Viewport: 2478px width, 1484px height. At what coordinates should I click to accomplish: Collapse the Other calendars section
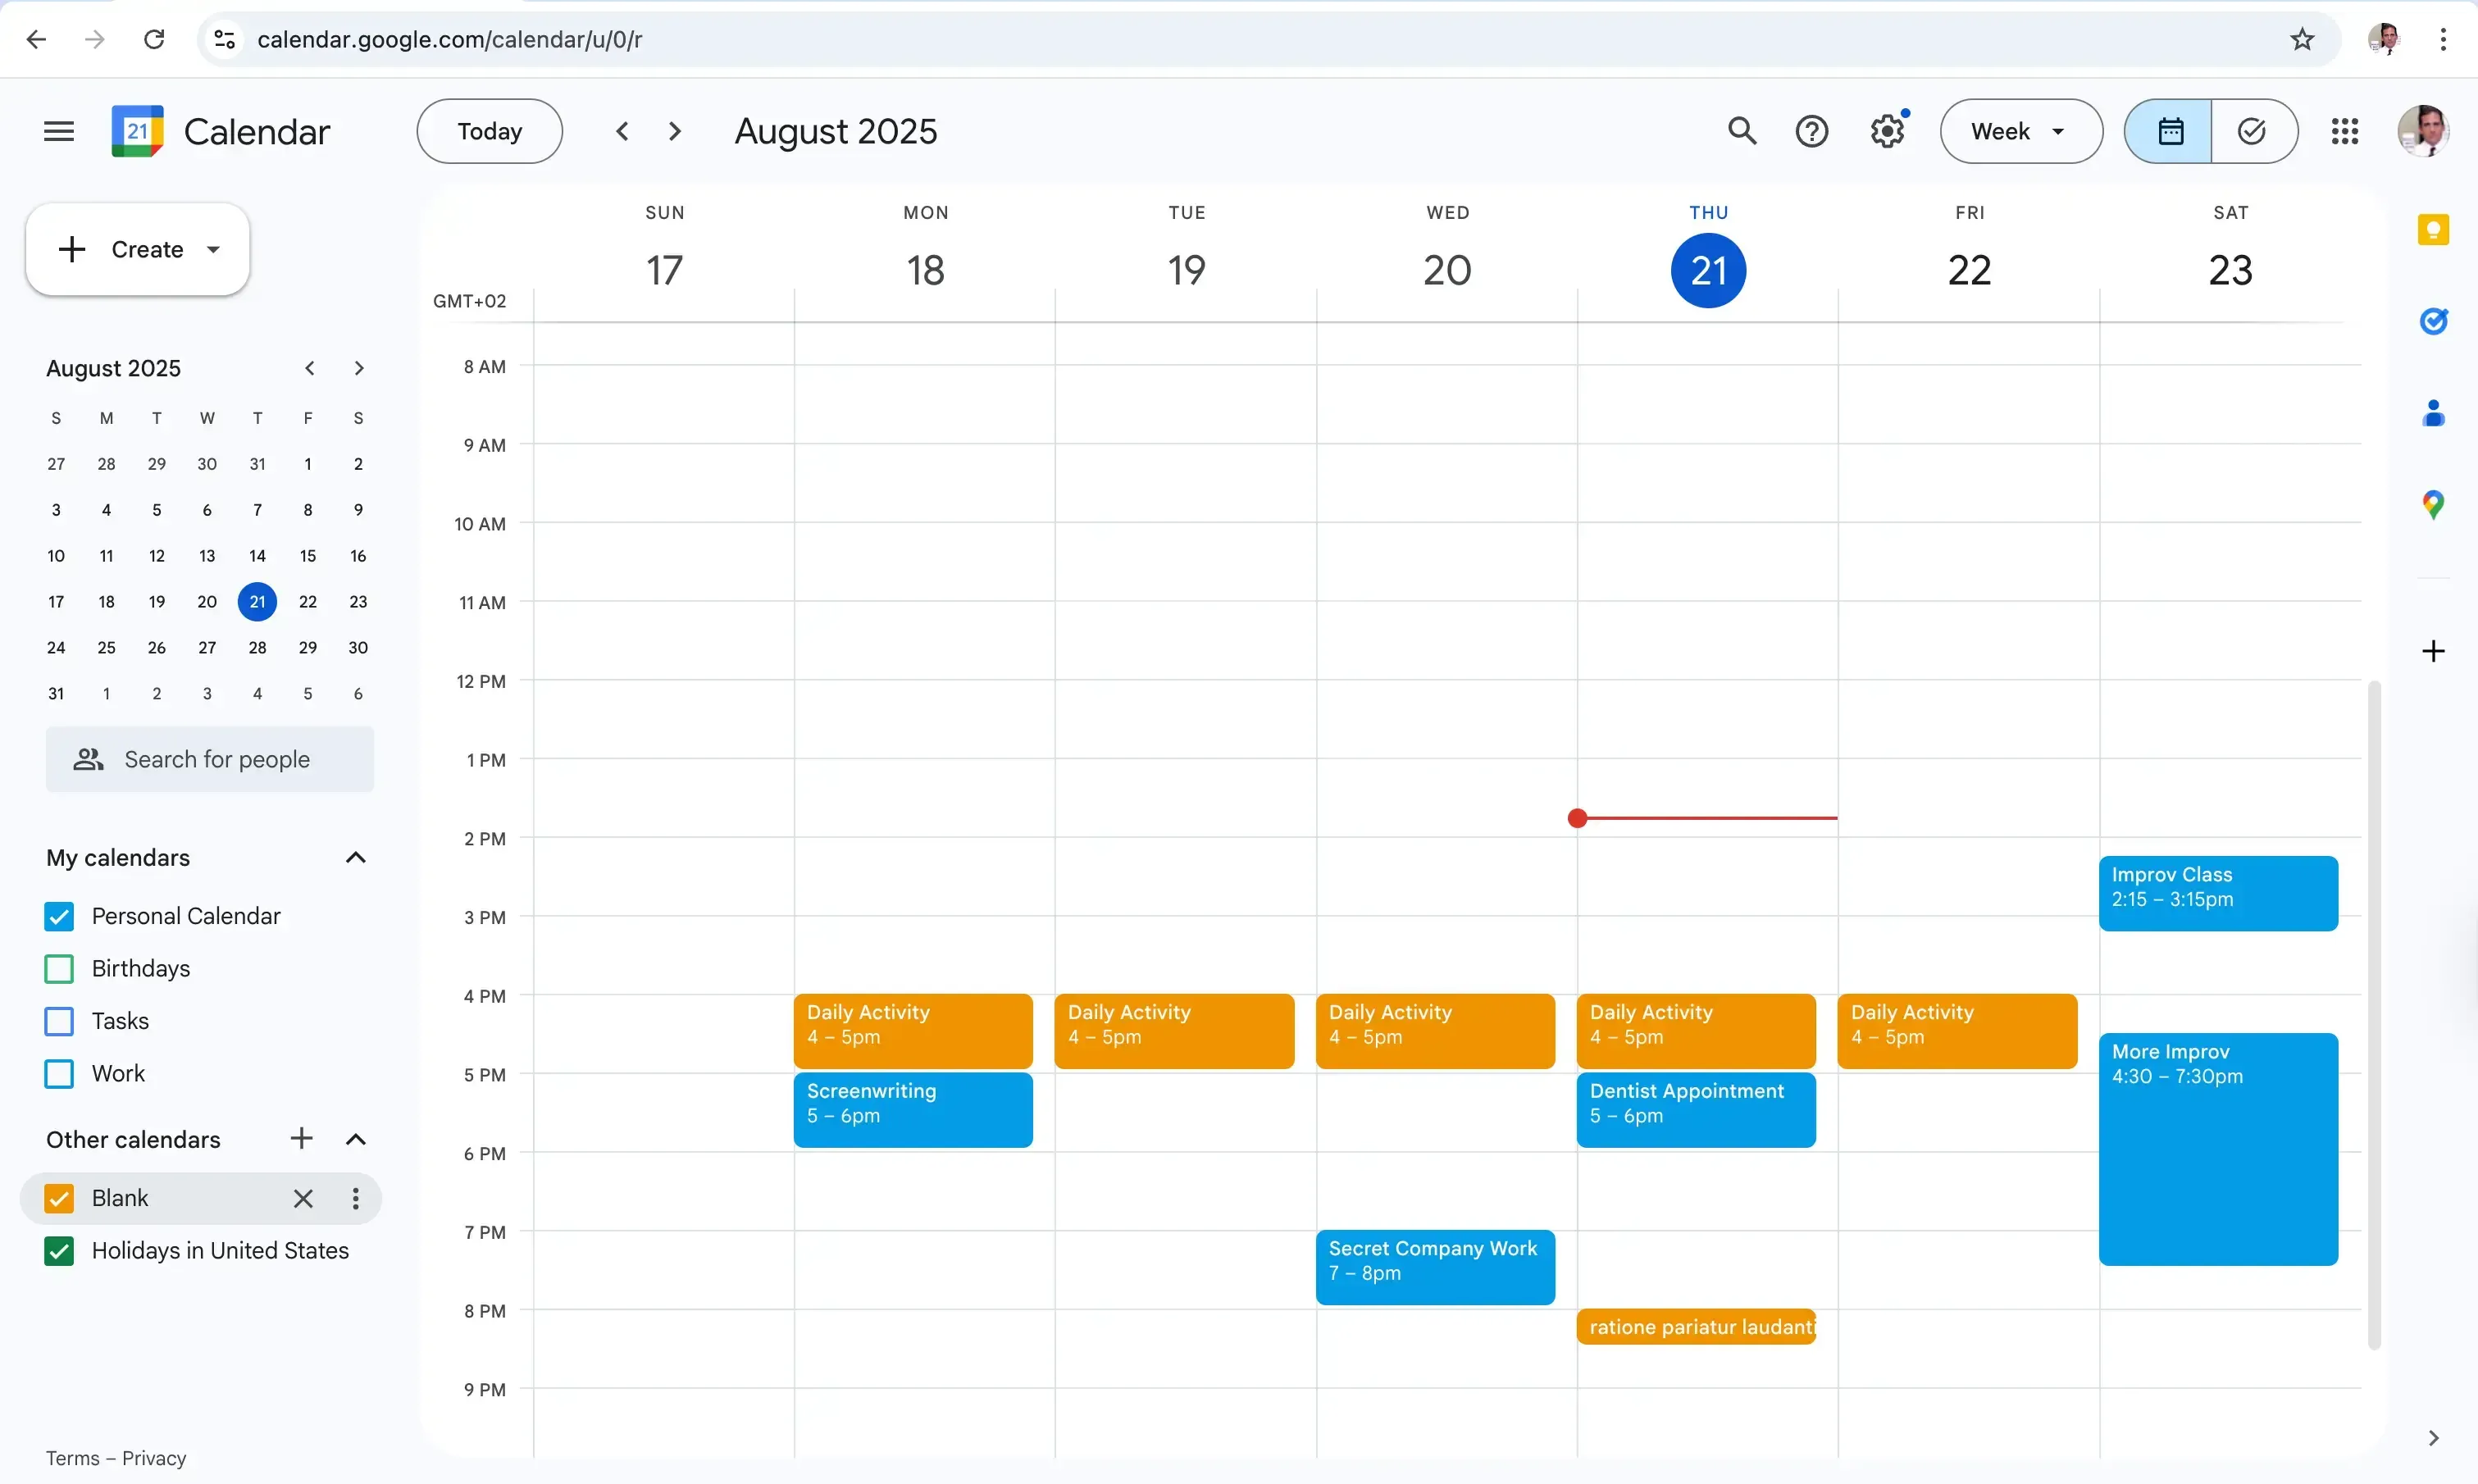click(x=356, y=1139)
